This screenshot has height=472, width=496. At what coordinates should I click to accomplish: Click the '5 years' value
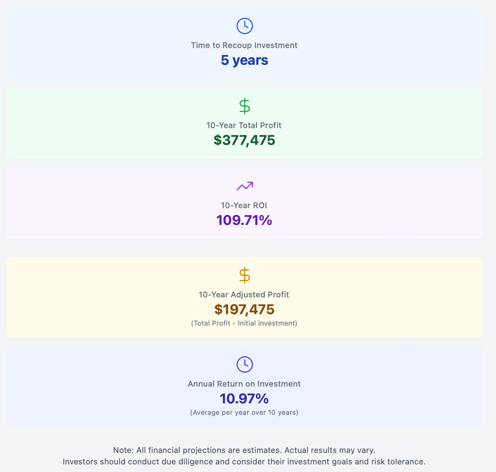[x=244, y=60]
